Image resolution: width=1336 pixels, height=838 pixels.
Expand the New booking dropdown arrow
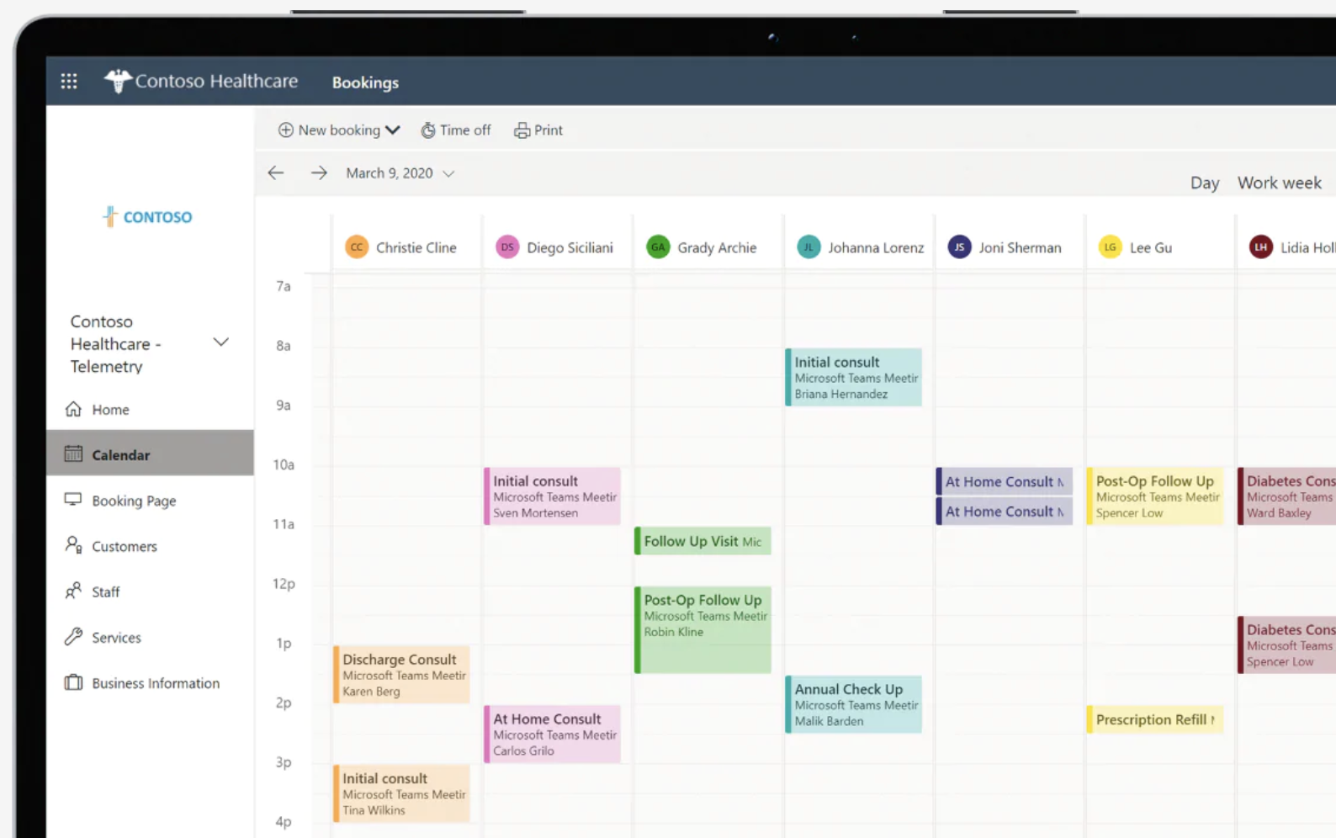[x=393, y=130]
